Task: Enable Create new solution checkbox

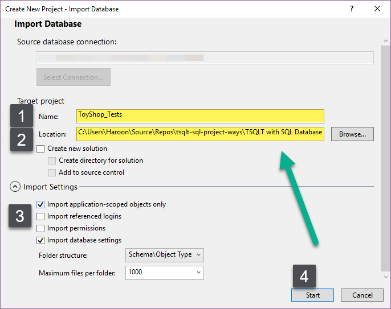Action: click(x=40, y=149)
